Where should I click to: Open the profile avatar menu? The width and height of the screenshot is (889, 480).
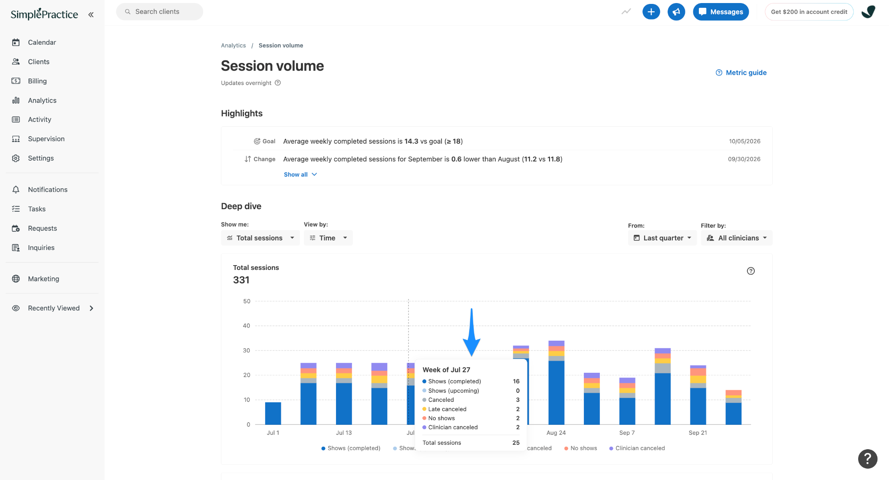[869, 12]
